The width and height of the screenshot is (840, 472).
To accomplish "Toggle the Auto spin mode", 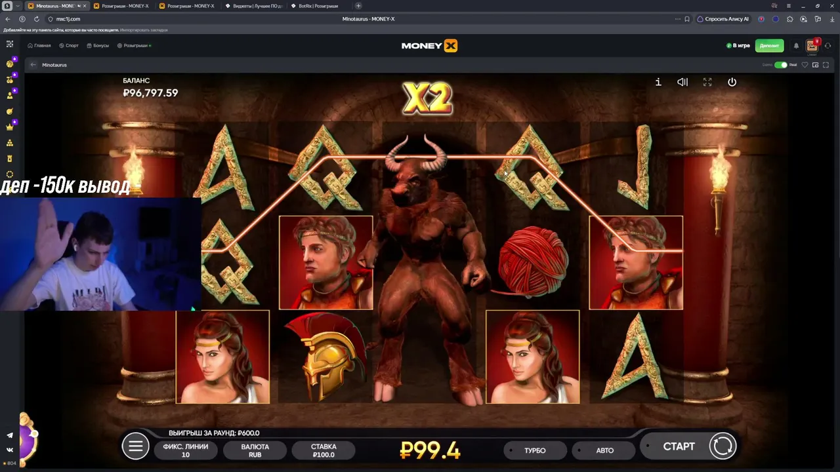I will tap(604, 450).
